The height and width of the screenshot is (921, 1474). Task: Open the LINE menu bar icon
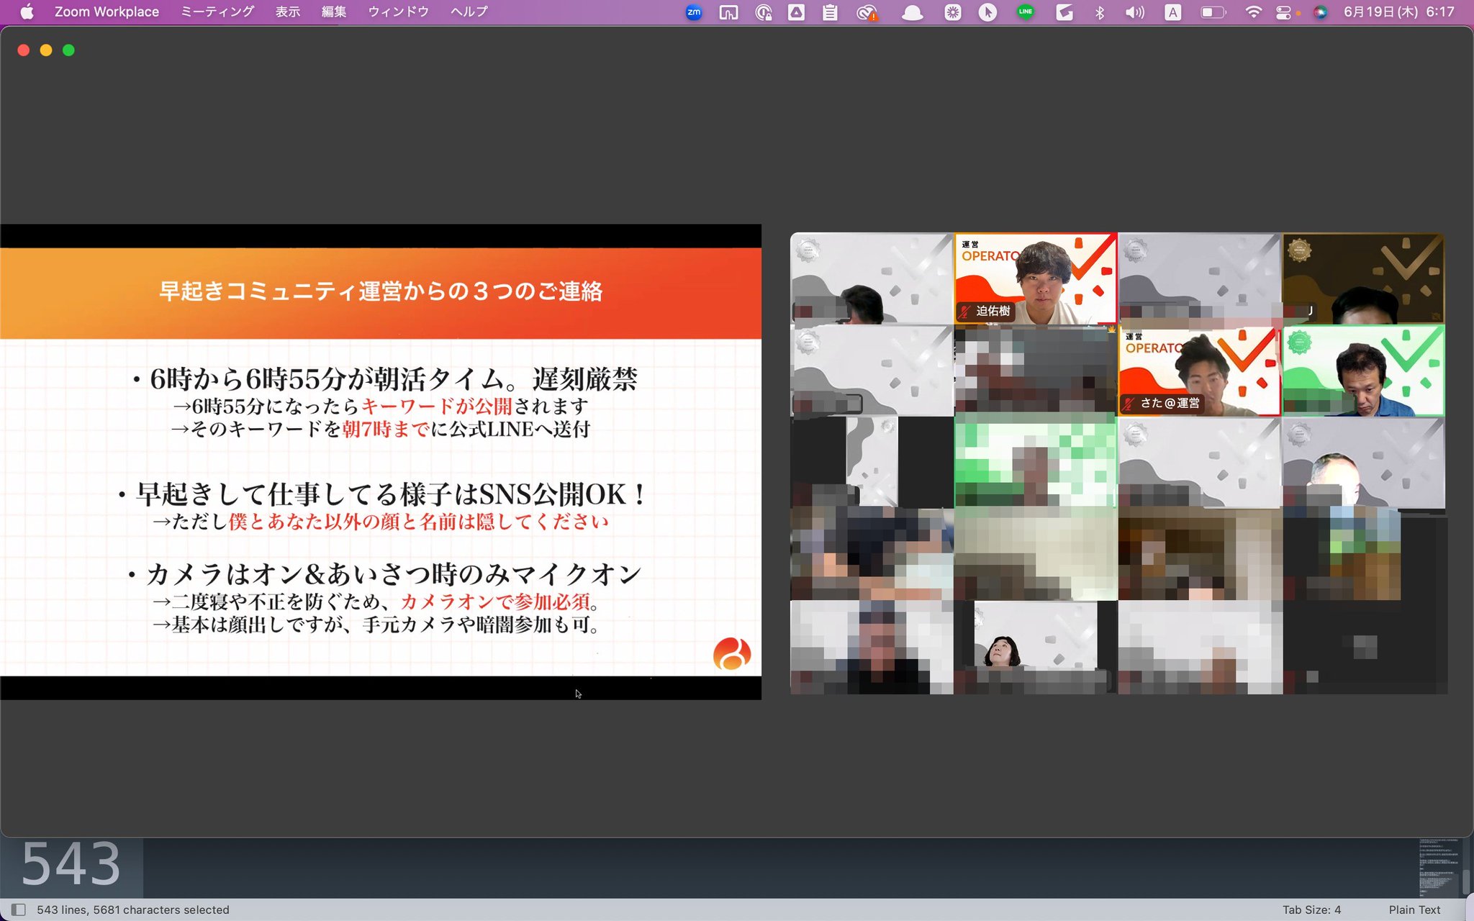1026,12
